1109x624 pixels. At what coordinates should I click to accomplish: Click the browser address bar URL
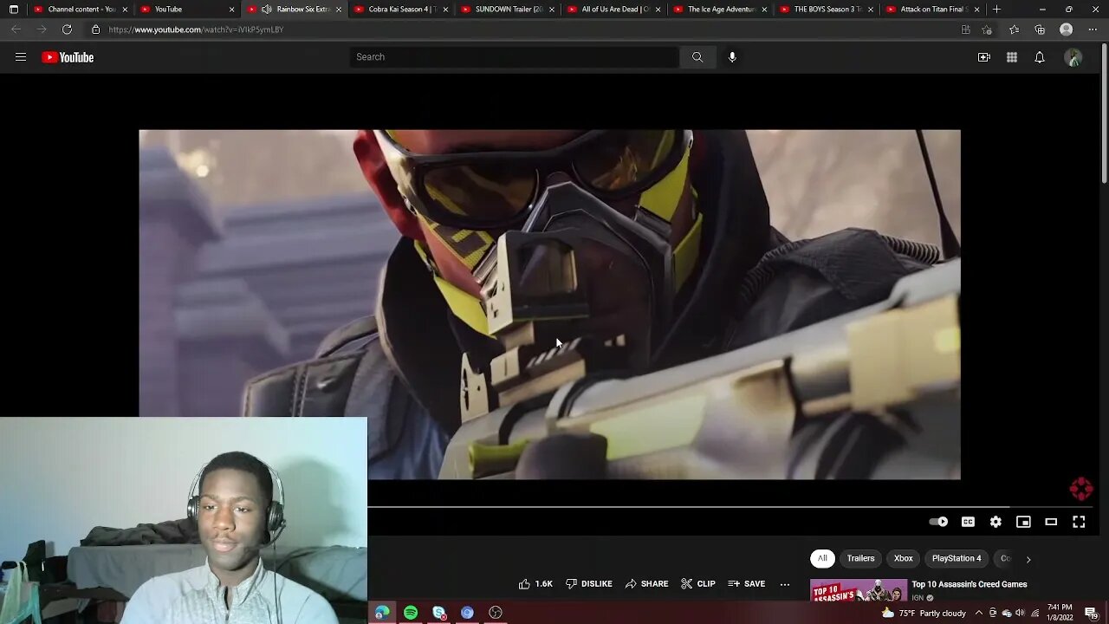196,29
